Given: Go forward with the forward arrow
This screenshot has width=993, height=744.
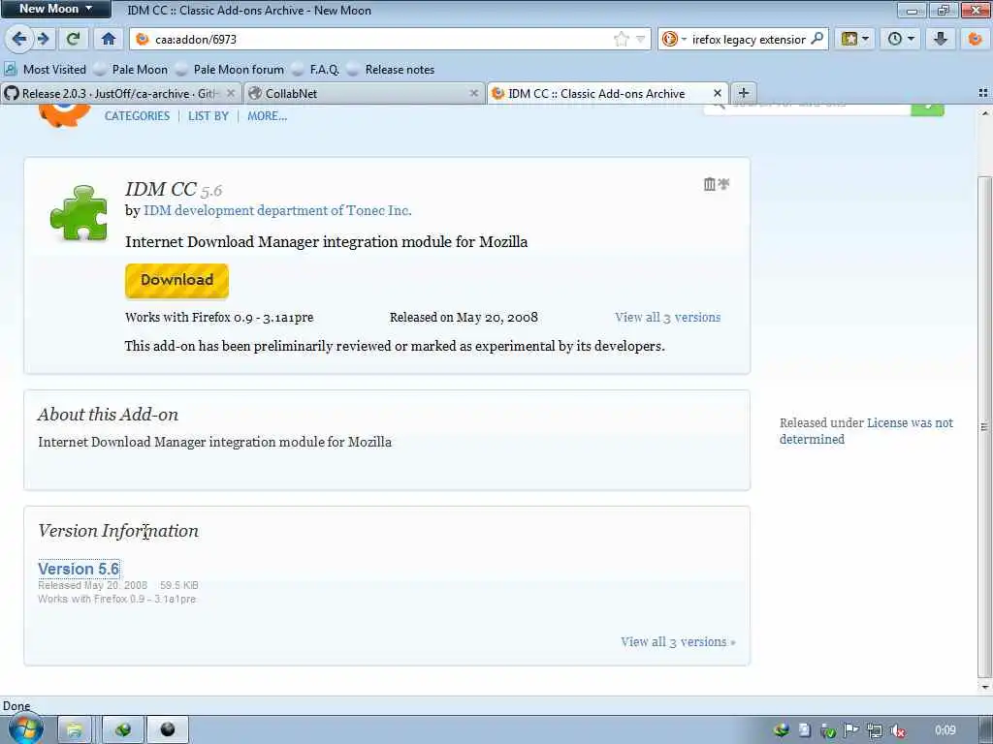Looking at the screenshot, I should (43, 39).
